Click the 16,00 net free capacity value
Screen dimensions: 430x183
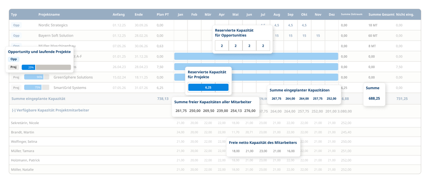pyautogui.click(x=291, y=151)
